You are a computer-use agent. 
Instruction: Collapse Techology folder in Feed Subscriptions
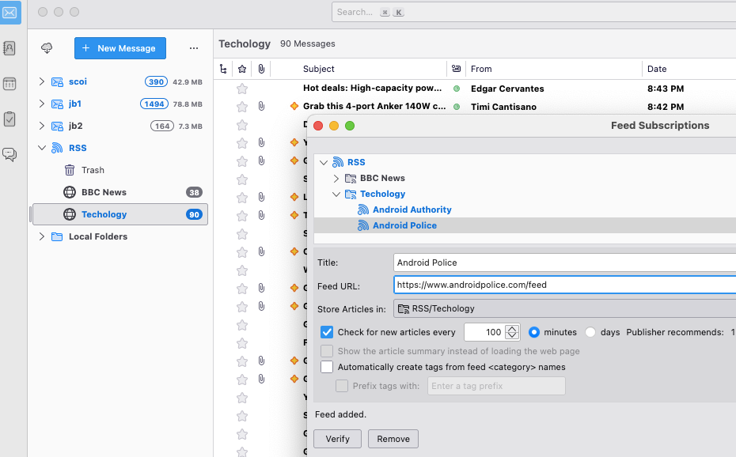[336, 194]
